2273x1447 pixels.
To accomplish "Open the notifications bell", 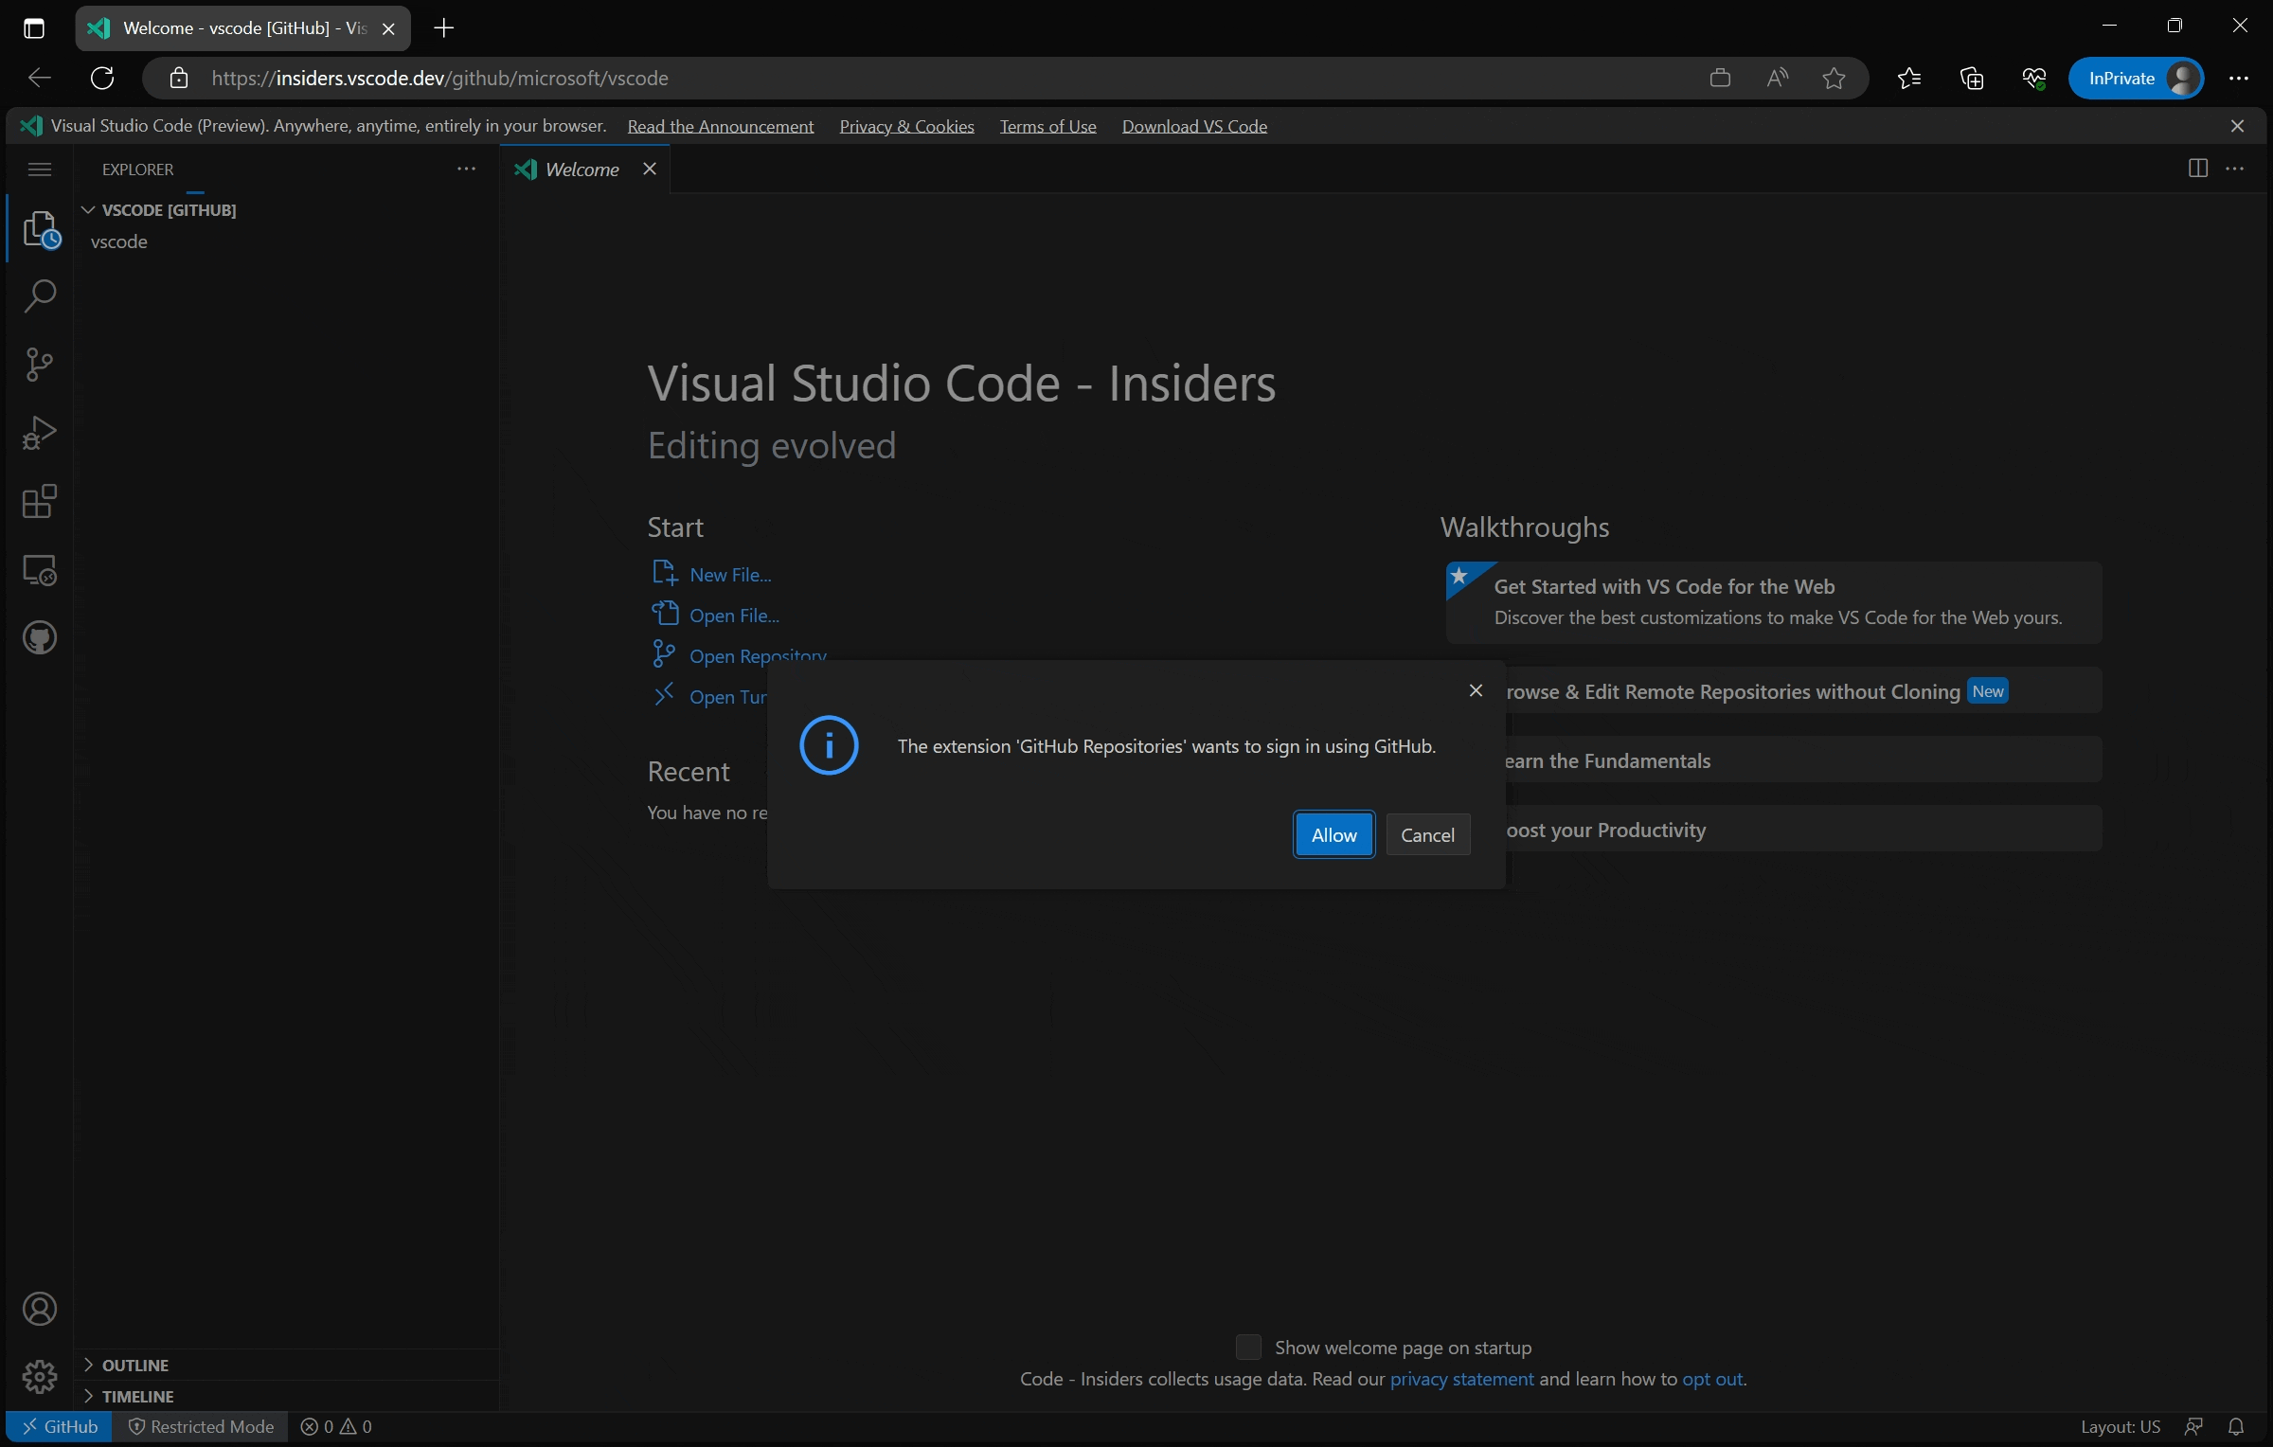I will 2237,1426.
